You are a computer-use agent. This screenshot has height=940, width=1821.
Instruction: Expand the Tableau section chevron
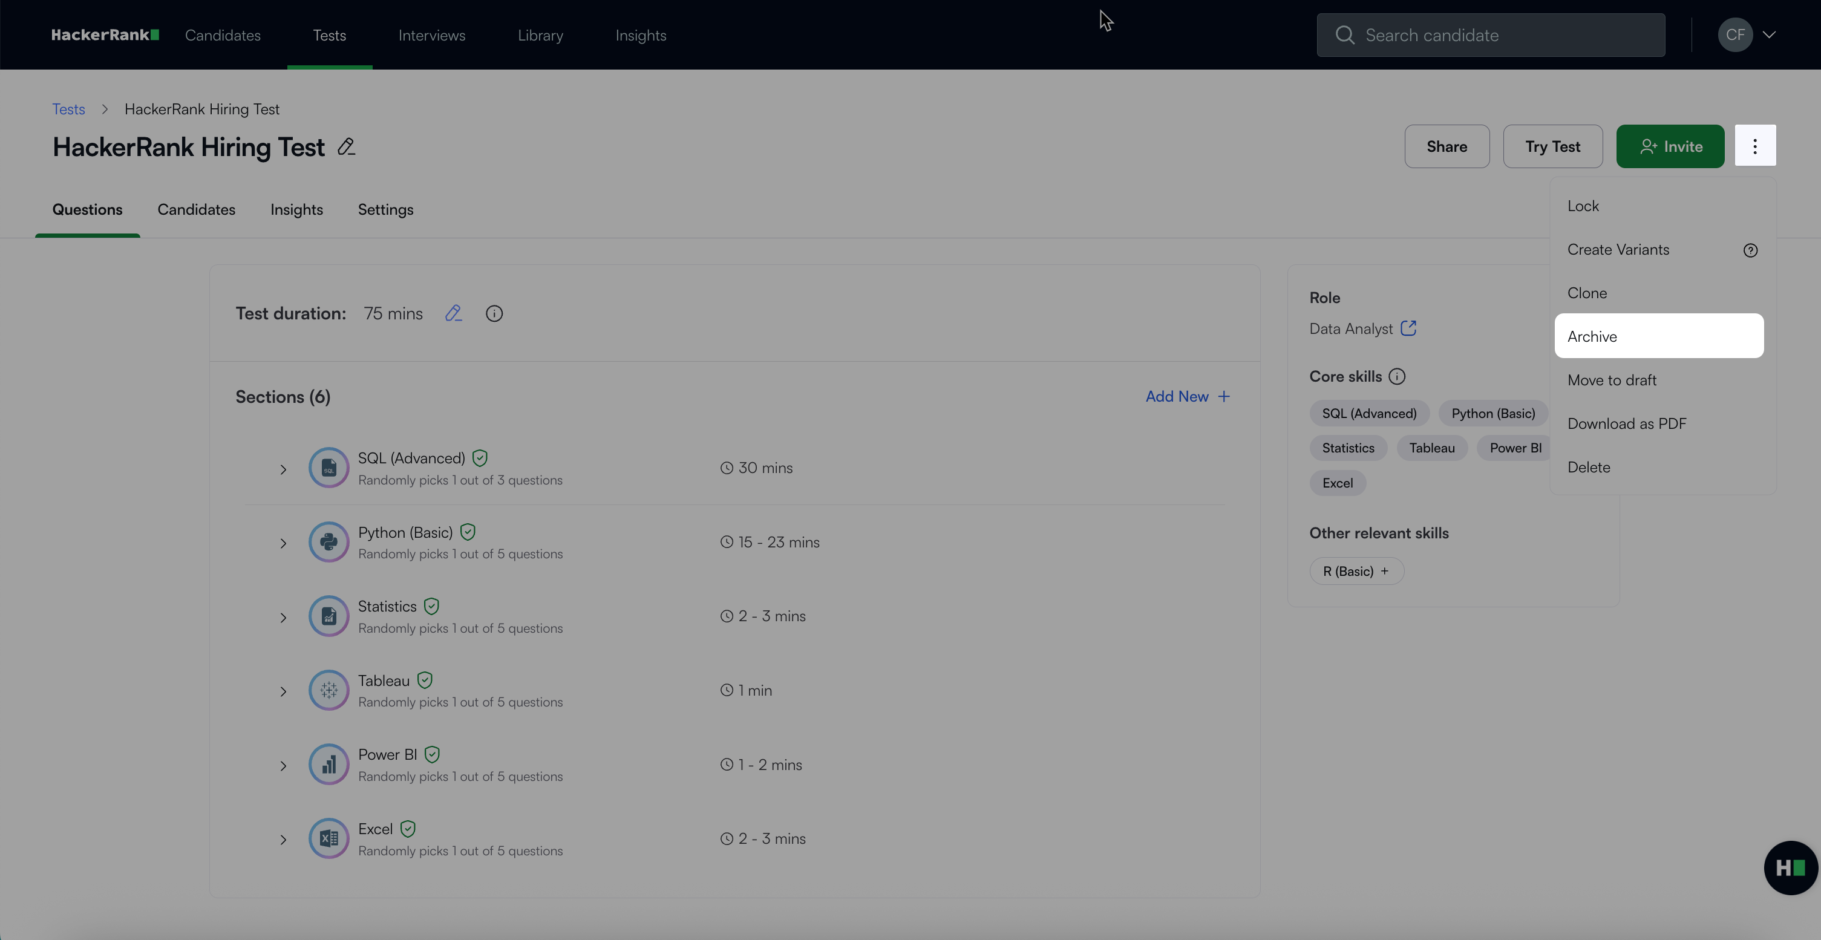click(x=284, y=691)
